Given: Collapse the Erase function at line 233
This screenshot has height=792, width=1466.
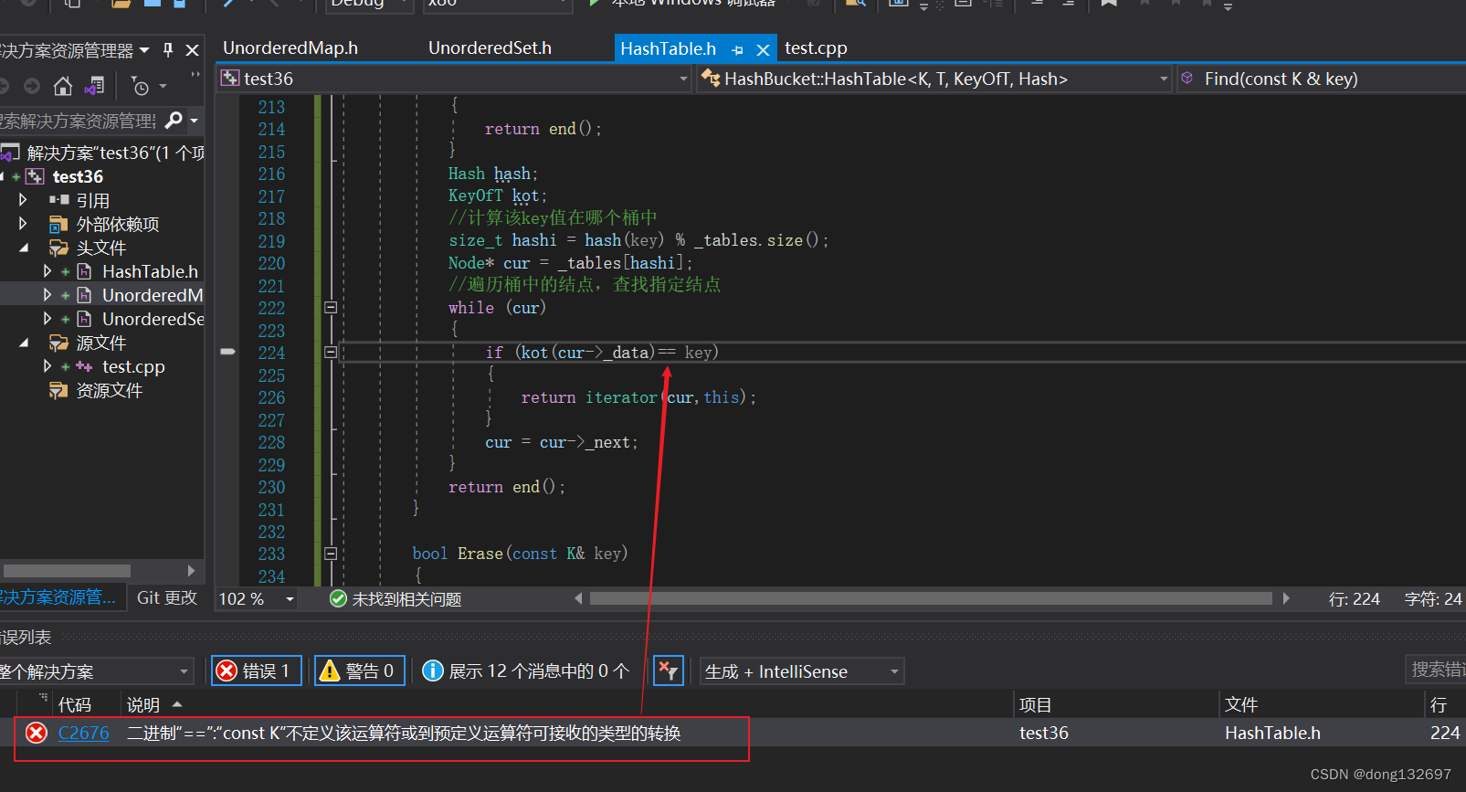Looking at the screenshot, I should coord(331,554).
